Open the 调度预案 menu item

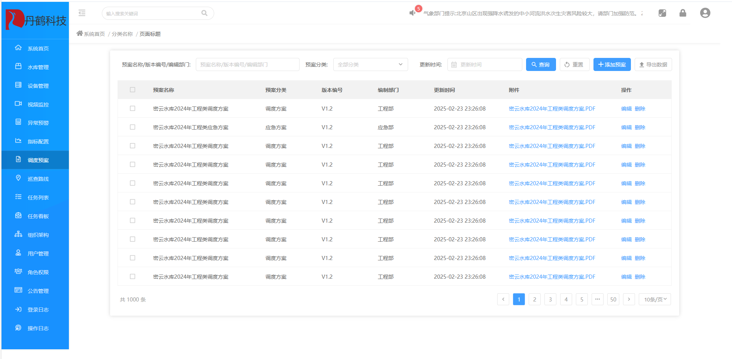click(x=35, y=160)
